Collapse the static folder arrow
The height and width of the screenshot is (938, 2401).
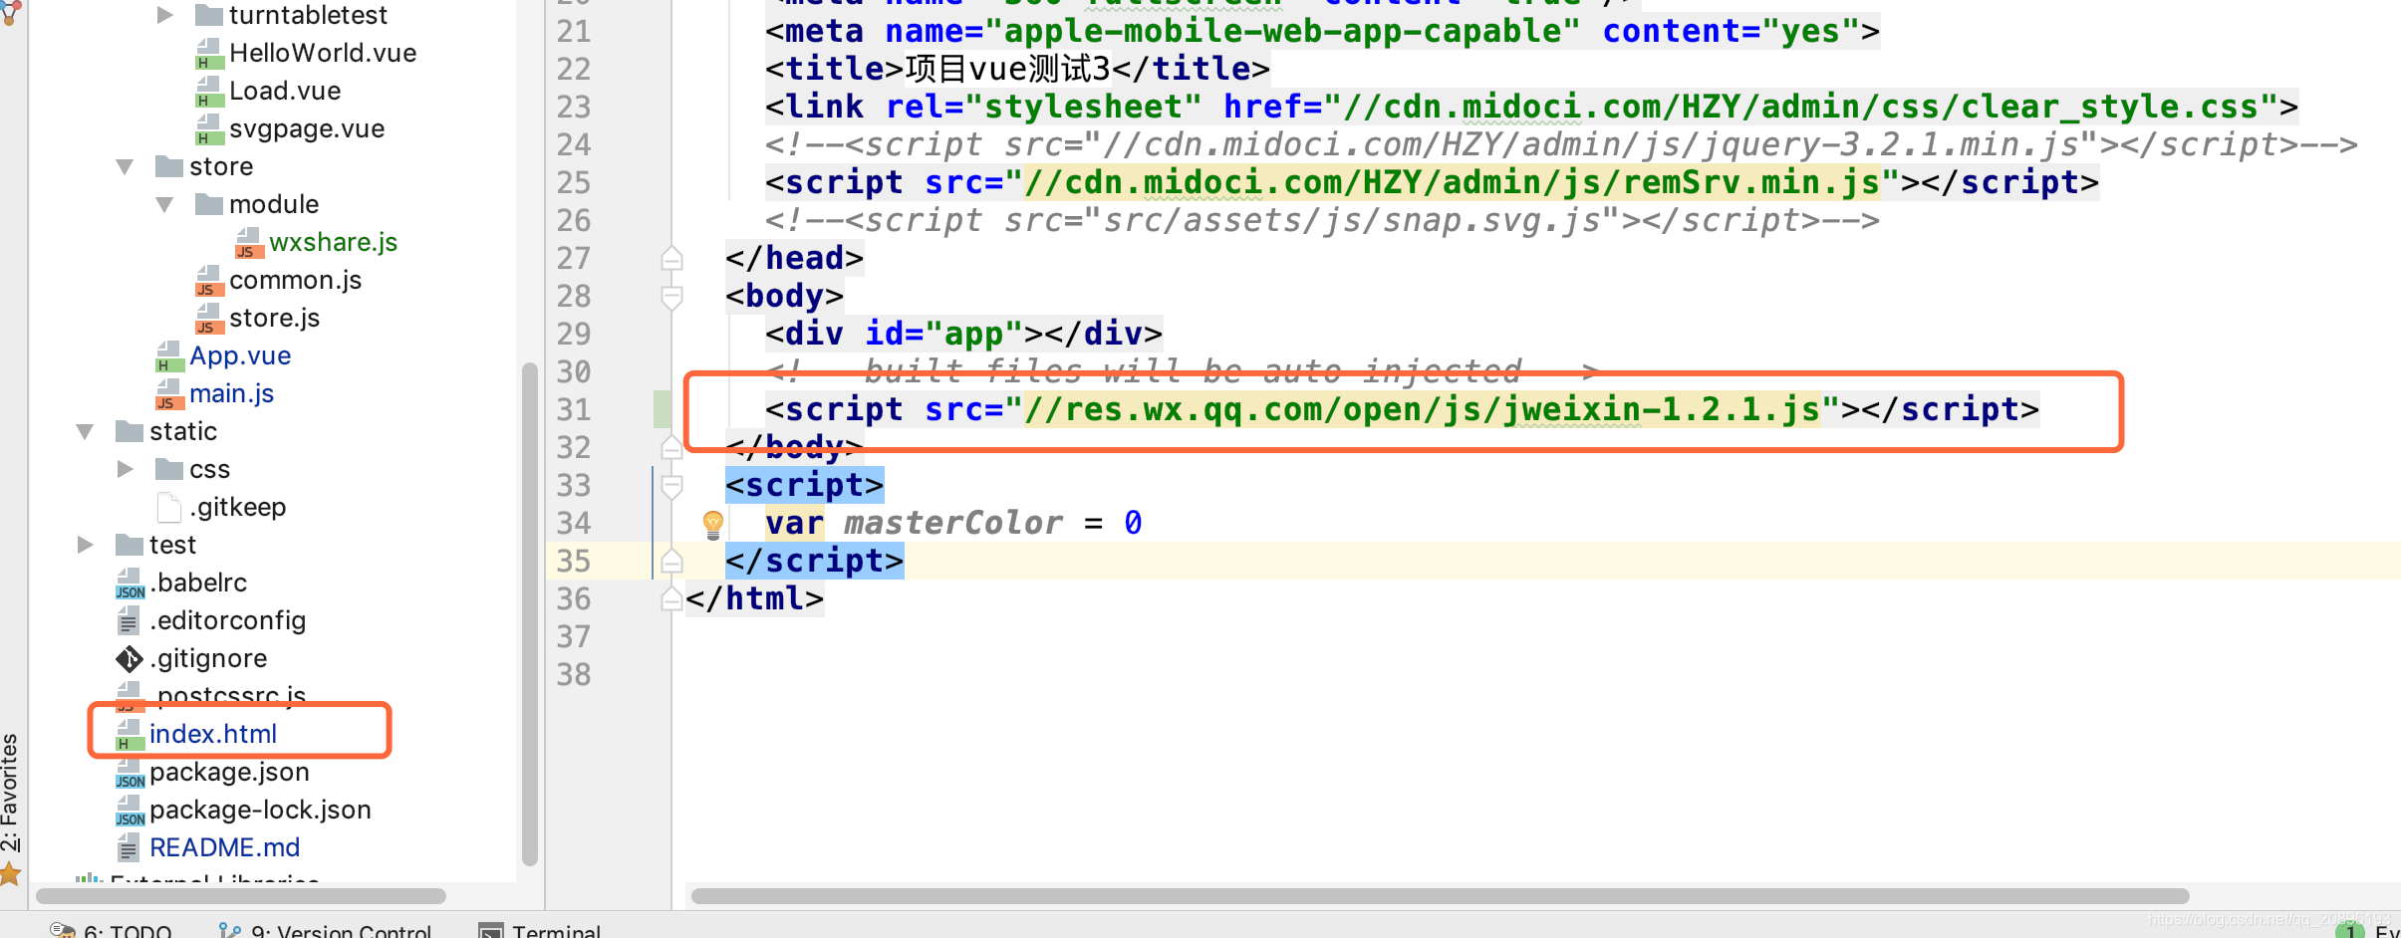click(86, 431)
